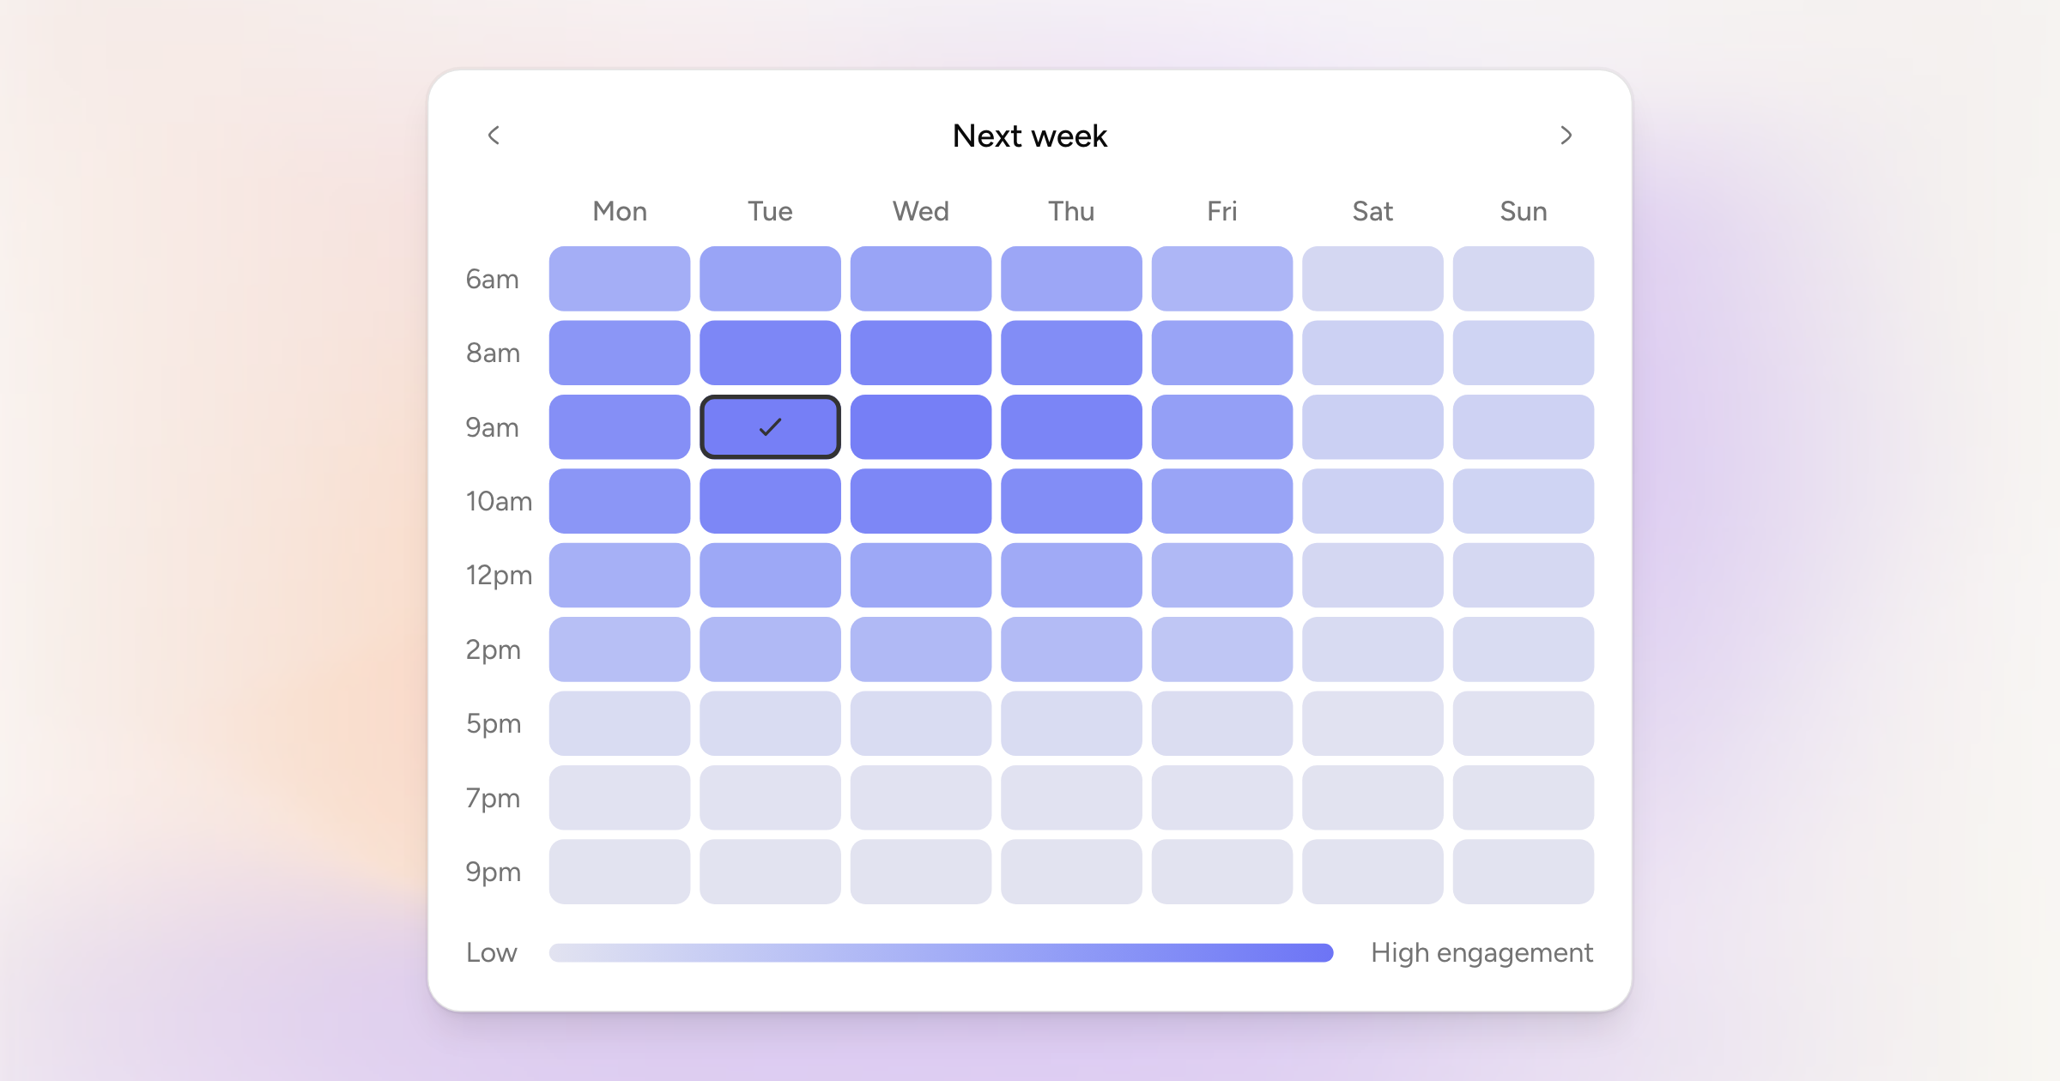Choose the Friday 9am slot
The image size is (2060, 1081).
[x=1222, y=427]
